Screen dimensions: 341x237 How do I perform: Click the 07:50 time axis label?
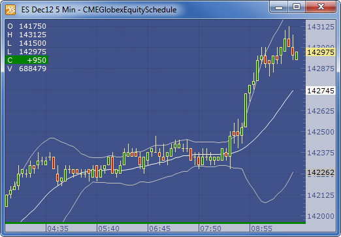tap(210, 229)
